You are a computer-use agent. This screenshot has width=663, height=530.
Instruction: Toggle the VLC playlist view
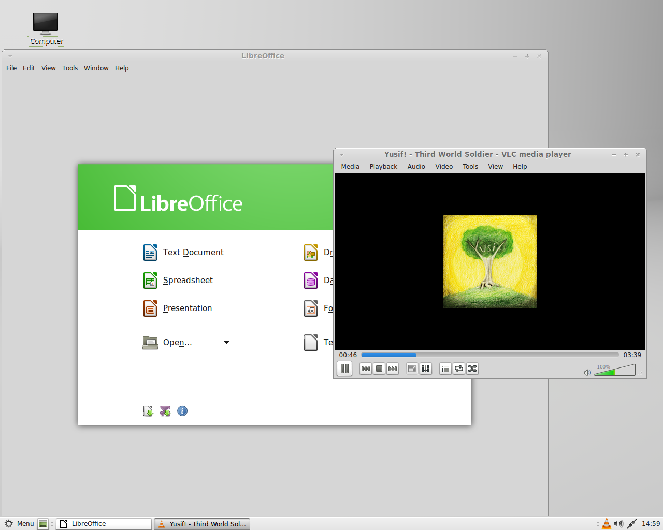click(x=445, y=369)
